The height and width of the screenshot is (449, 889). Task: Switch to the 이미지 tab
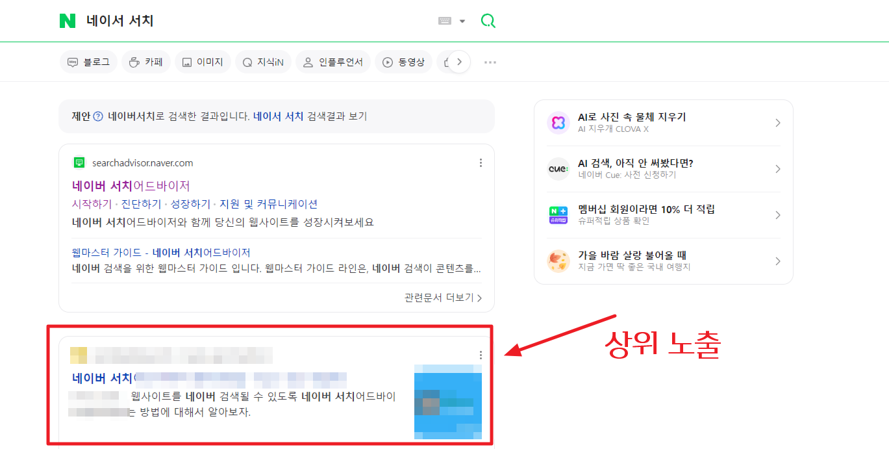click(203, 62)
